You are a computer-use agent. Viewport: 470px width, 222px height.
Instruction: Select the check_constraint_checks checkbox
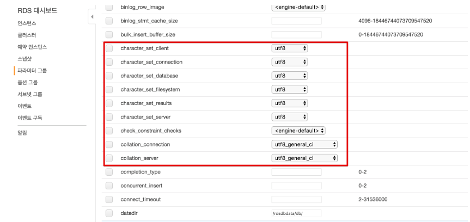pos(109,131)
